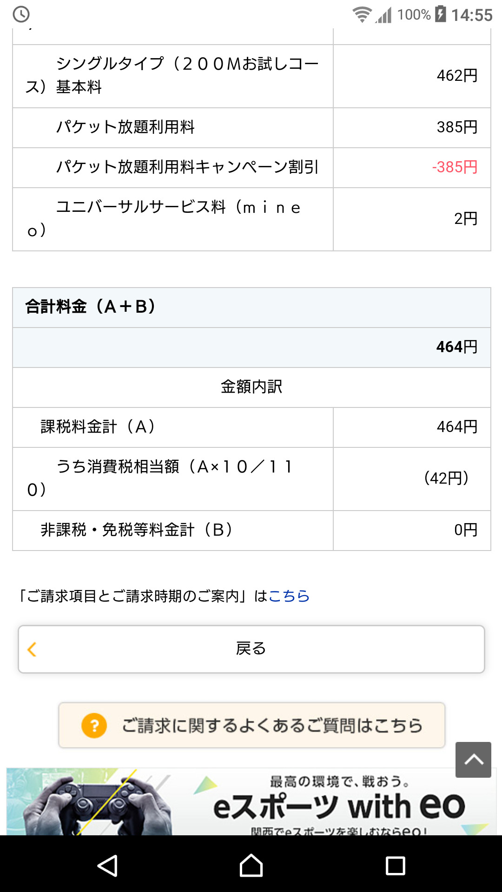
Task: Tap the 464円 total amount row
Action: tap(251, 347)
